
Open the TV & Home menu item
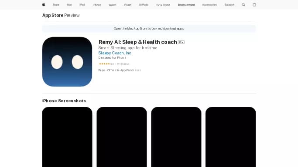click(163, 5)
